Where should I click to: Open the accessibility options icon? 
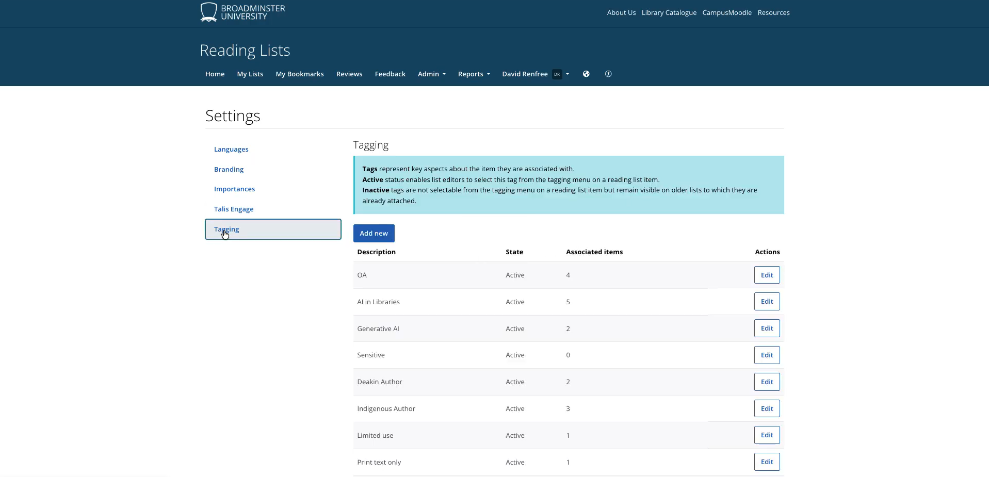point(608,74)
